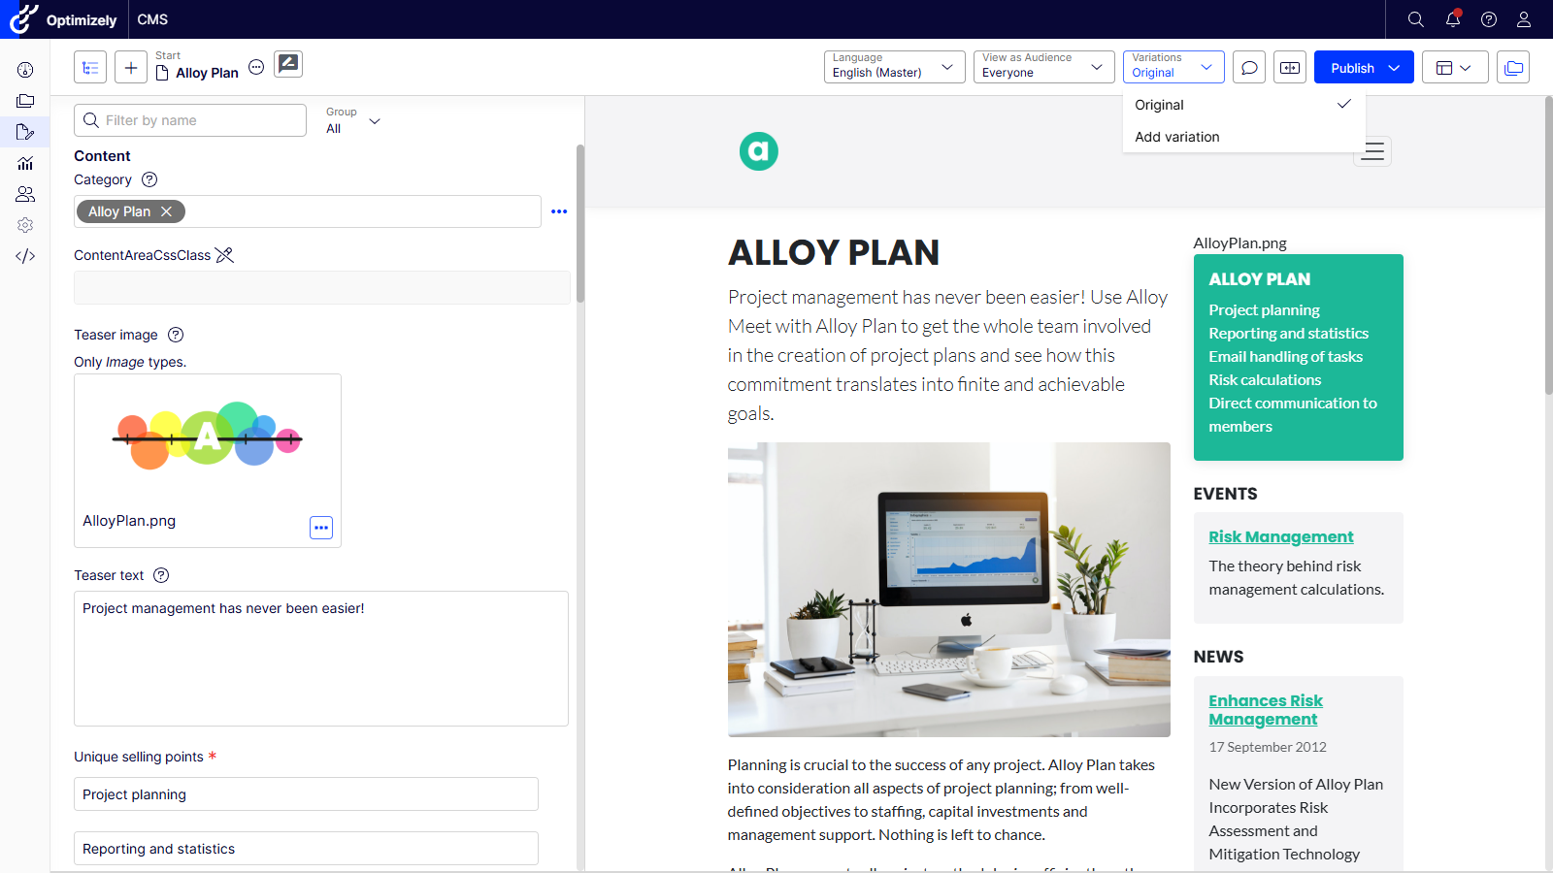Toggle the on-page editing mode button
Viewport: 1553px width, 873px height.
288,64
